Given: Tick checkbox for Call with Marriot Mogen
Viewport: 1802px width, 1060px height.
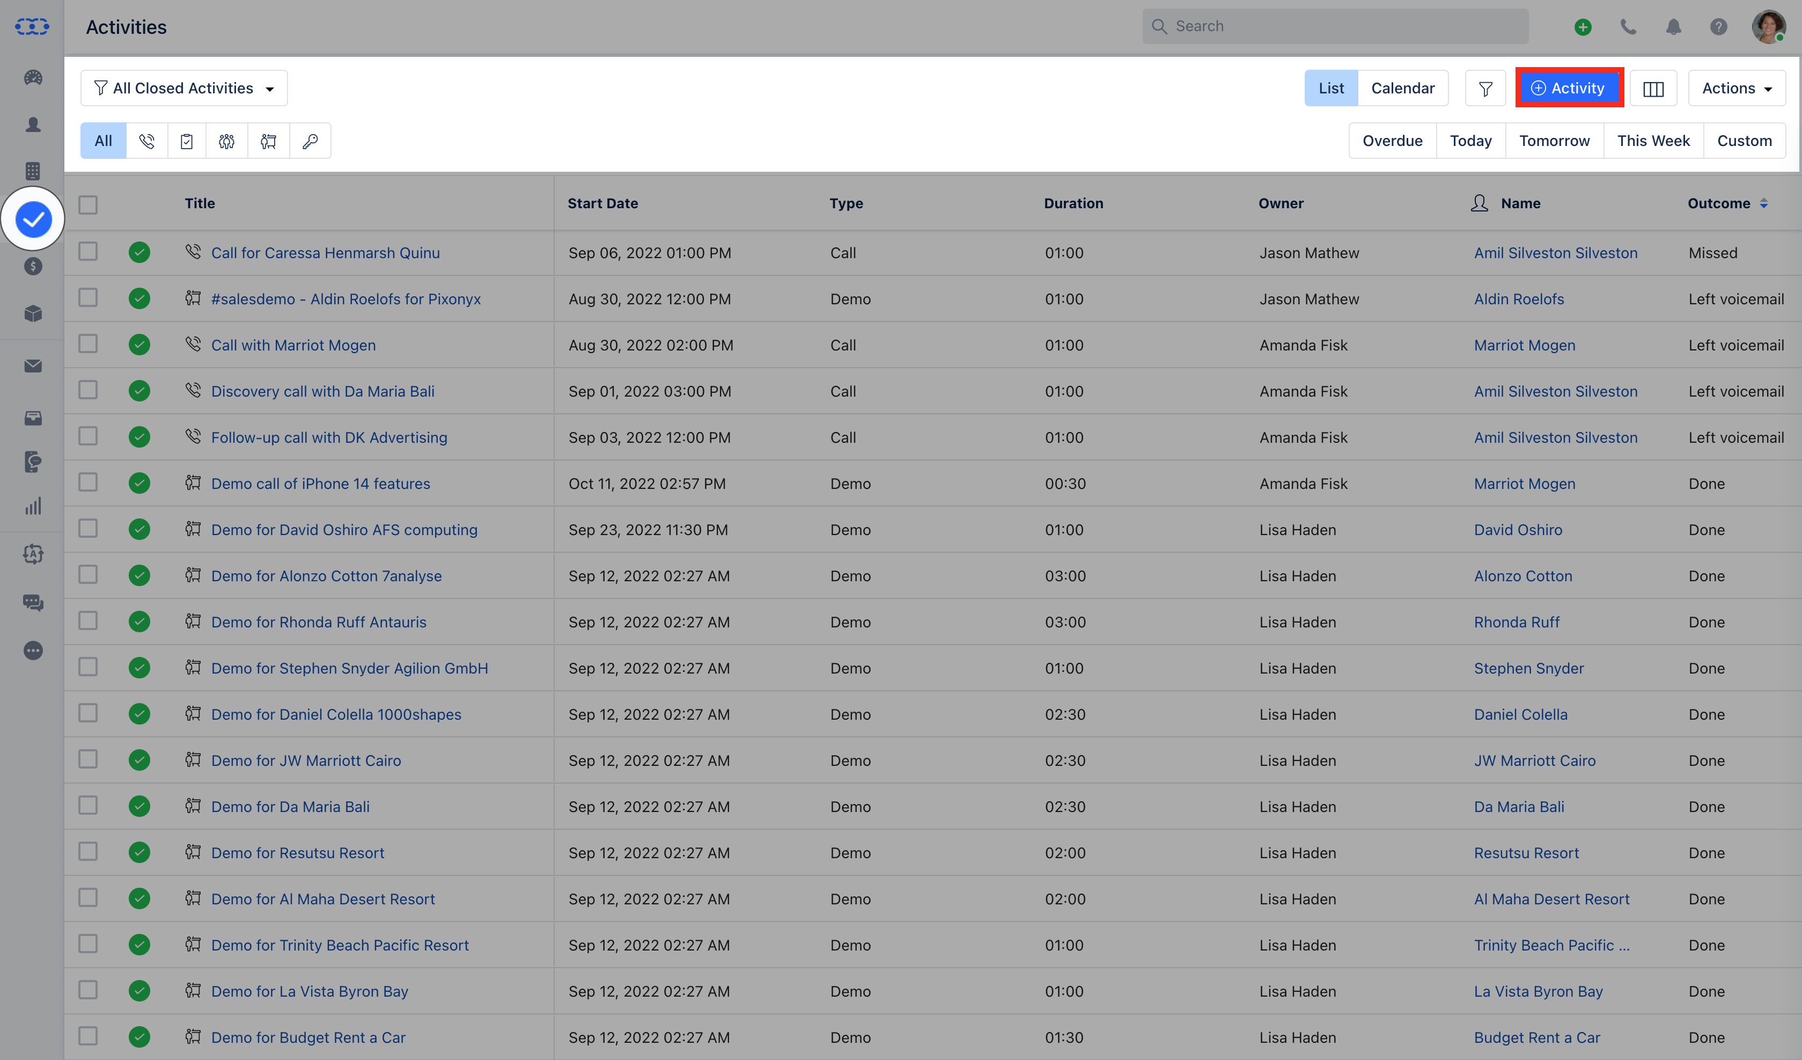Looking at the screenshot, I should pos(88,344).
